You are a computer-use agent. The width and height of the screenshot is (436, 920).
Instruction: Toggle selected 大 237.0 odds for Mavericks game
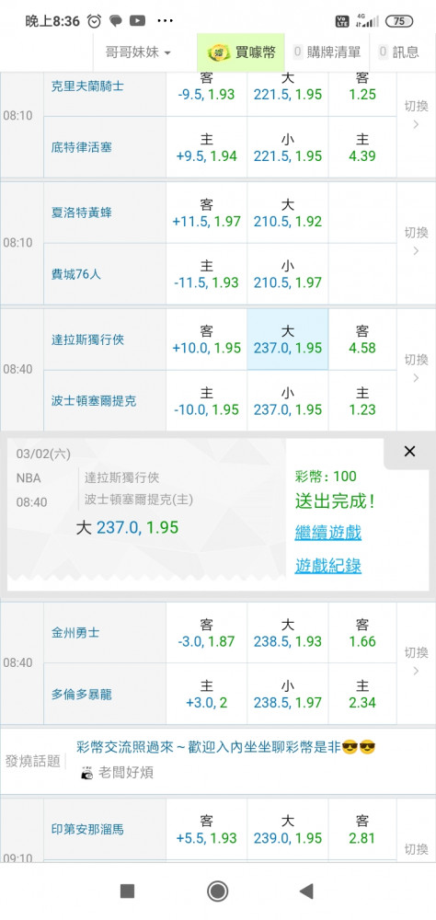pos(288,339)
